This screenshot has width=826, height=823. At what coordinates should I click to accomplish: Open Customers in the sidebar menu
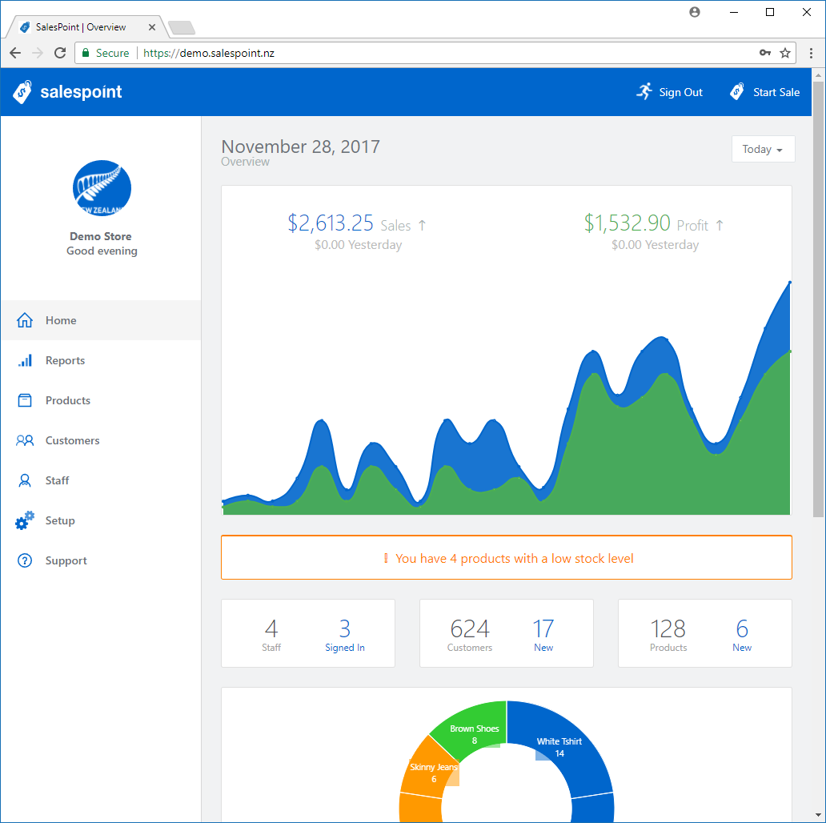pyautogui.click(x=101, y=440)
